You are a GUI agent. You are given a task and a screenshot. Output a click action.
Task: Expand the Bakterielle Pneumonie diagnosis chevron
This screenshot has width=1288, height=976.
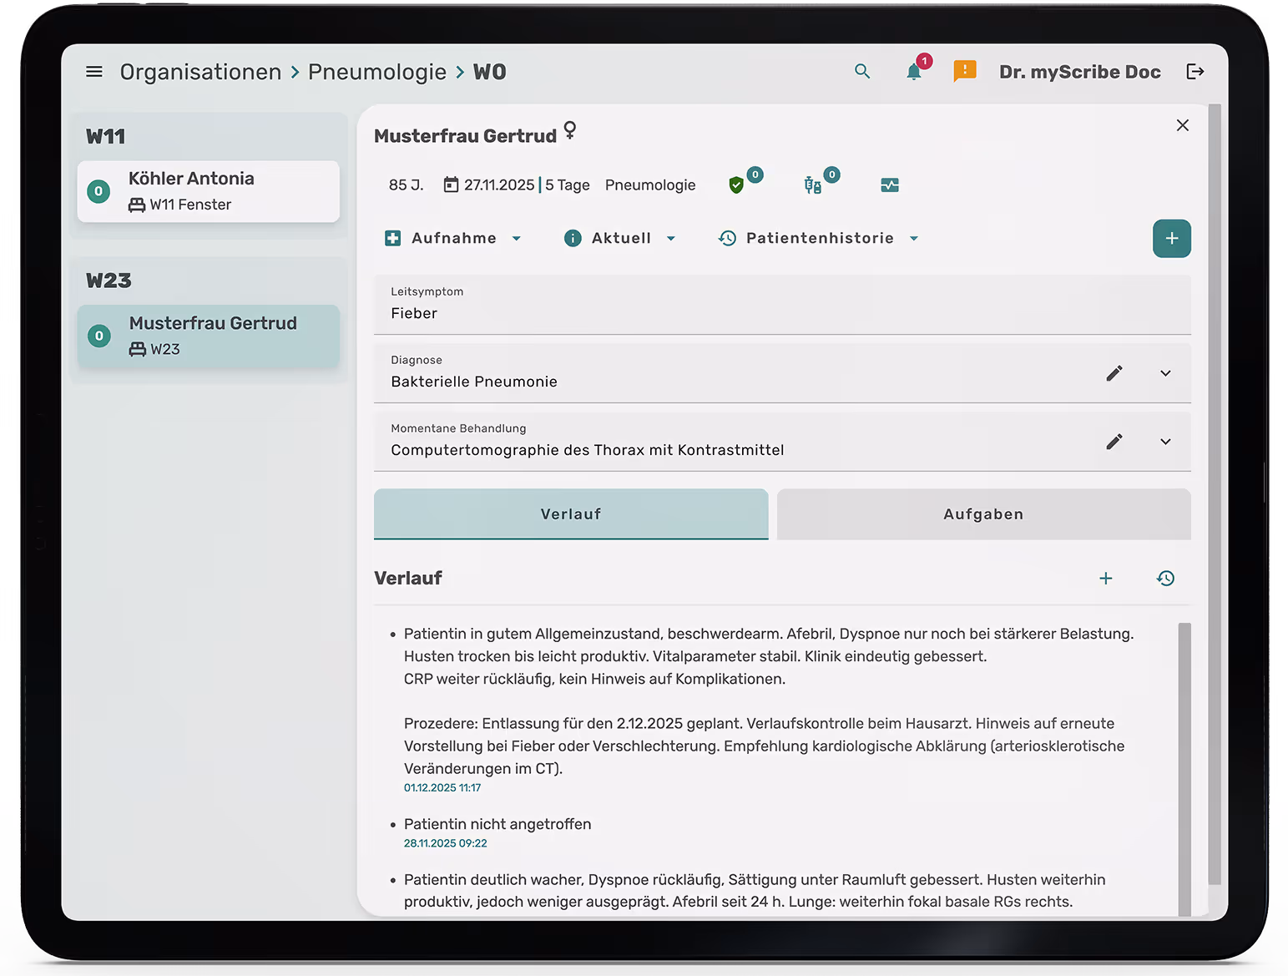click(1165, 373)
